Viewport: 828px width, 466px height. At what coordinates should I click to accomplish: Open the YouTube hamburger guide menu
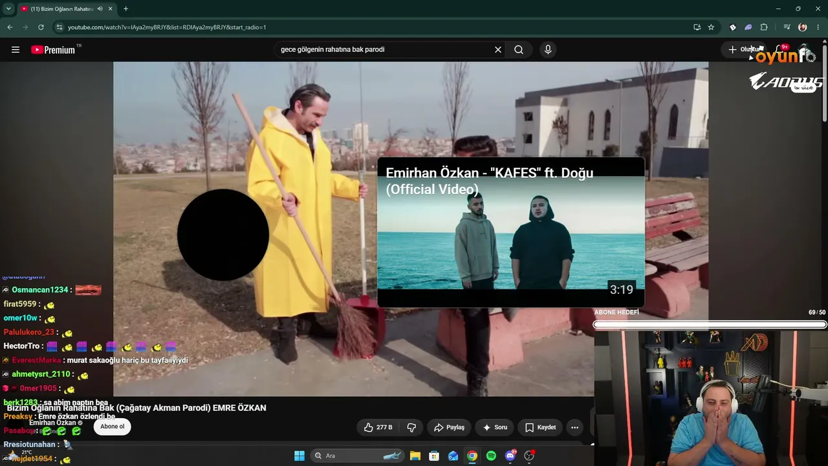pos(16,50)
